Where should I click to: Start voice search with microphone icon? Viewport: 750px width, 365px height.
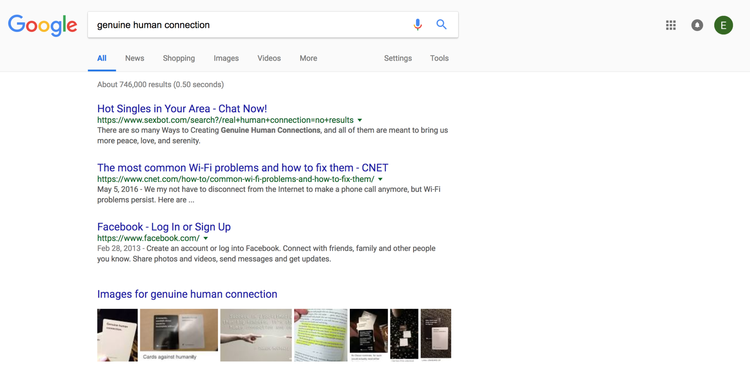417,25
